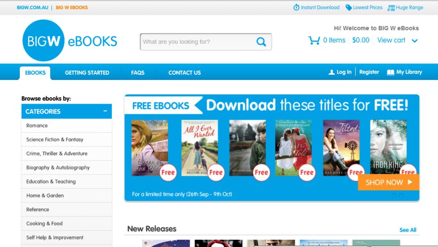Click the FREE EBOOKS banner label
438x247 pixels.
pyautogui.click(x=161, y=106)
